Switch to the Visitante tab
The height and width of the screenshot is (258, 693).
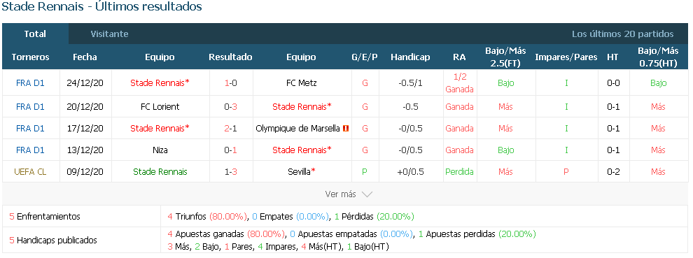coord(109,34)
